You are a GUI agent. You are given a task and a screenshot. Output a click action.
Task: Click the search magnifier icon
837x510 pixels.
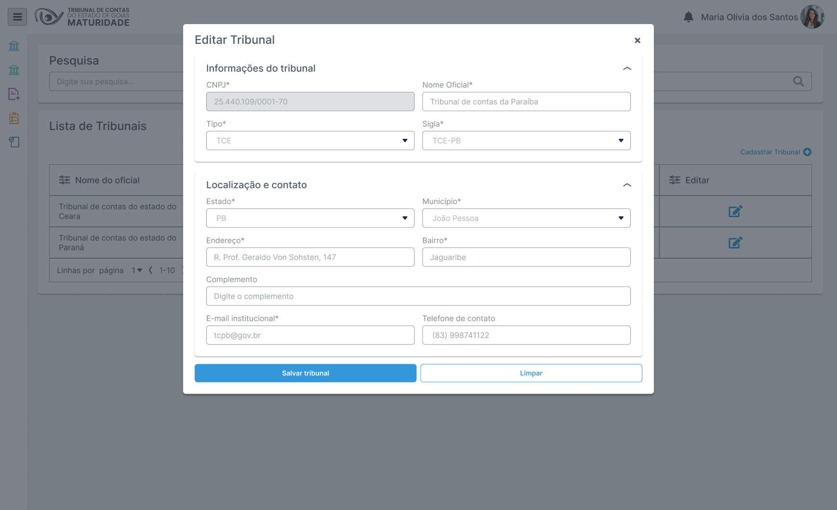pyautogui.click(x=798, y=81)
